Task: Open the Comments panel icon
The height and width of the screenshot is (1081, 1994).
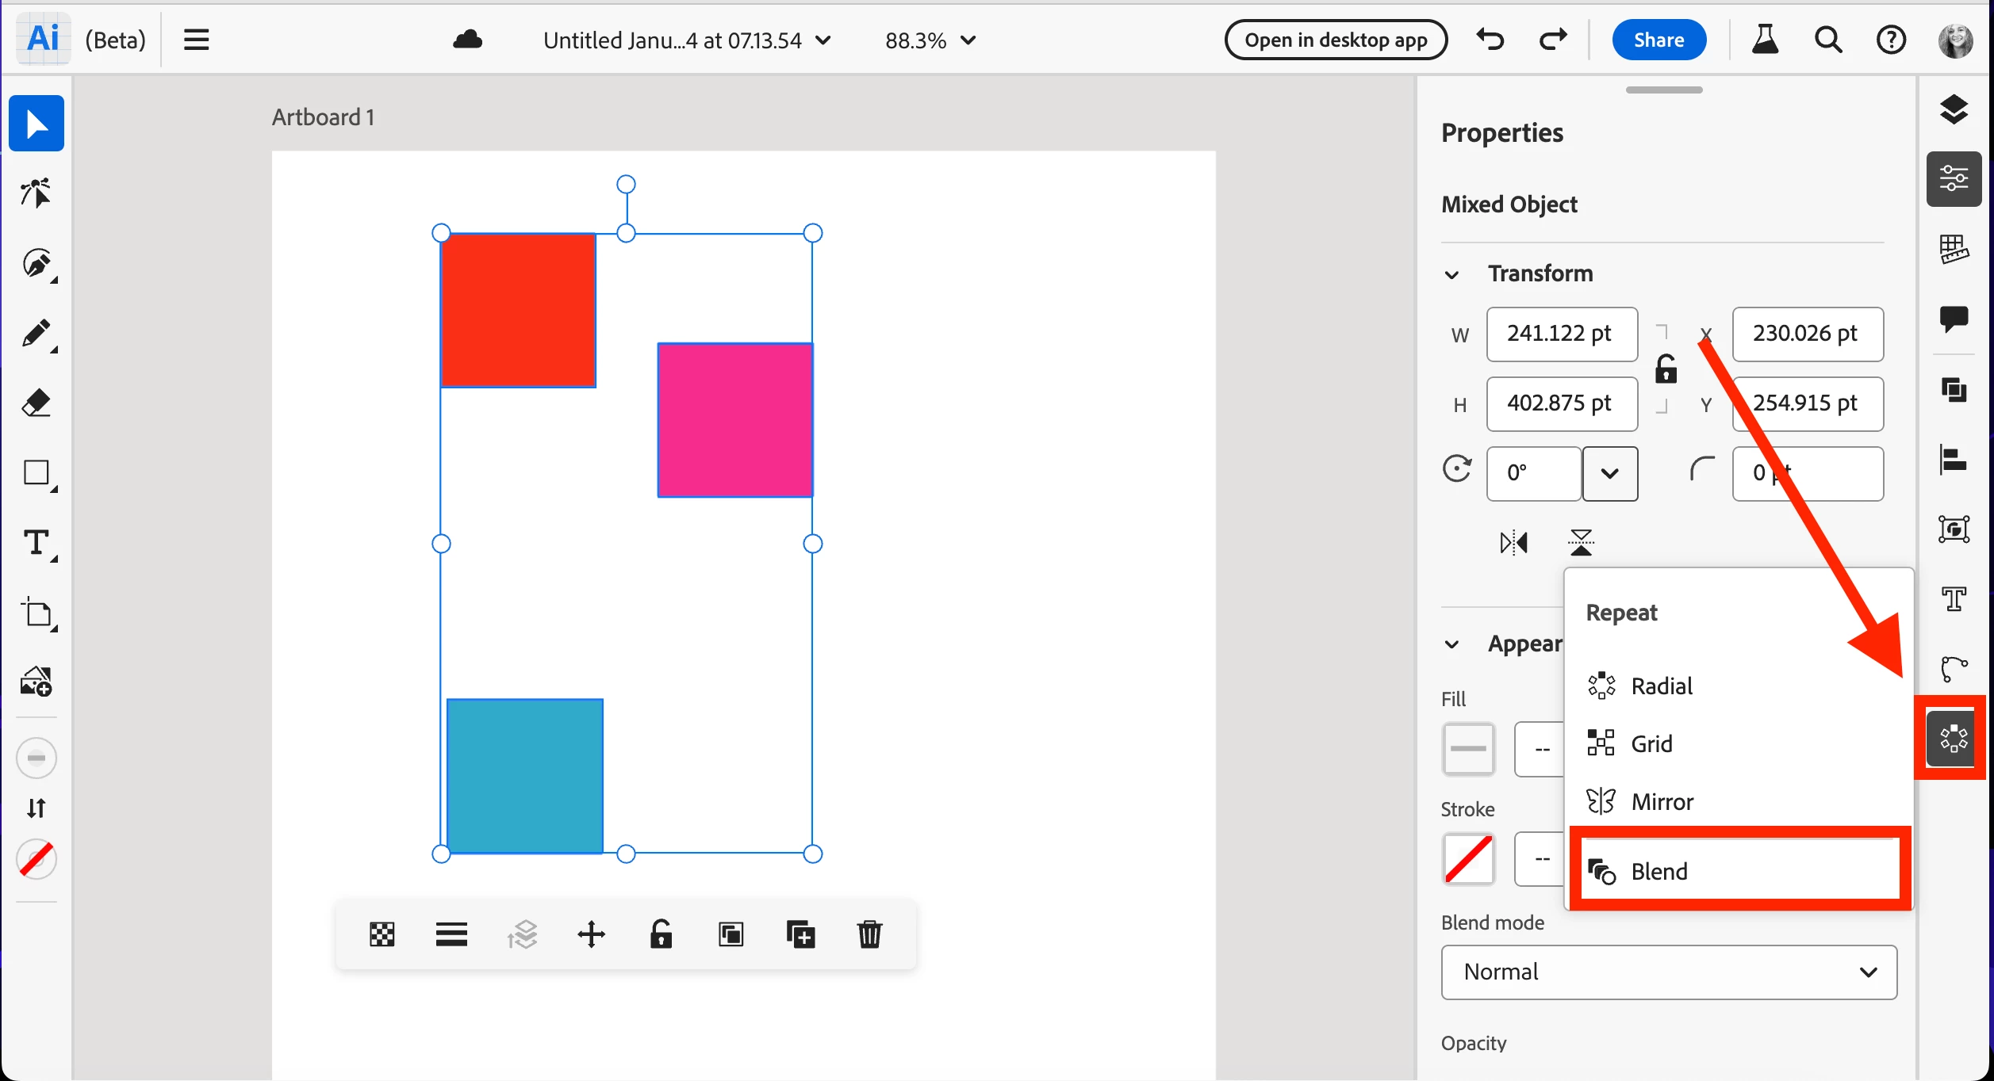Action: coord(1954,318)
